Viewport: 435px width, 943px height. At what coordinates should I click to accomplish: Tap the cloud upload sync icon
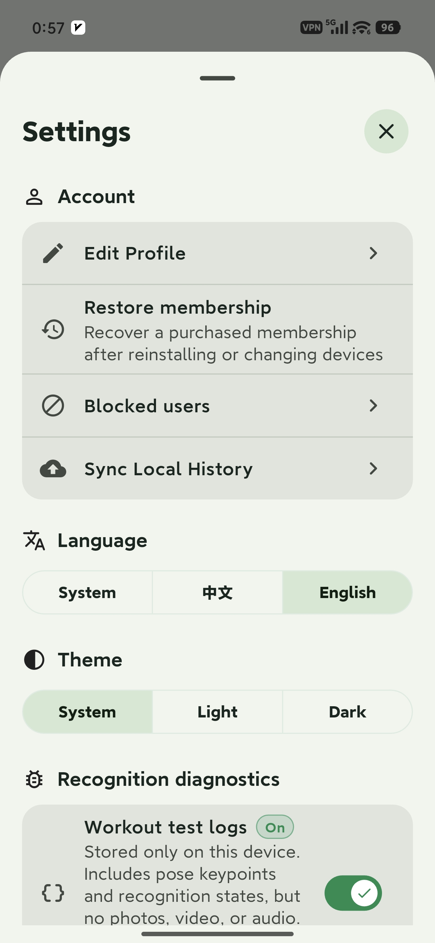(53, 468)
